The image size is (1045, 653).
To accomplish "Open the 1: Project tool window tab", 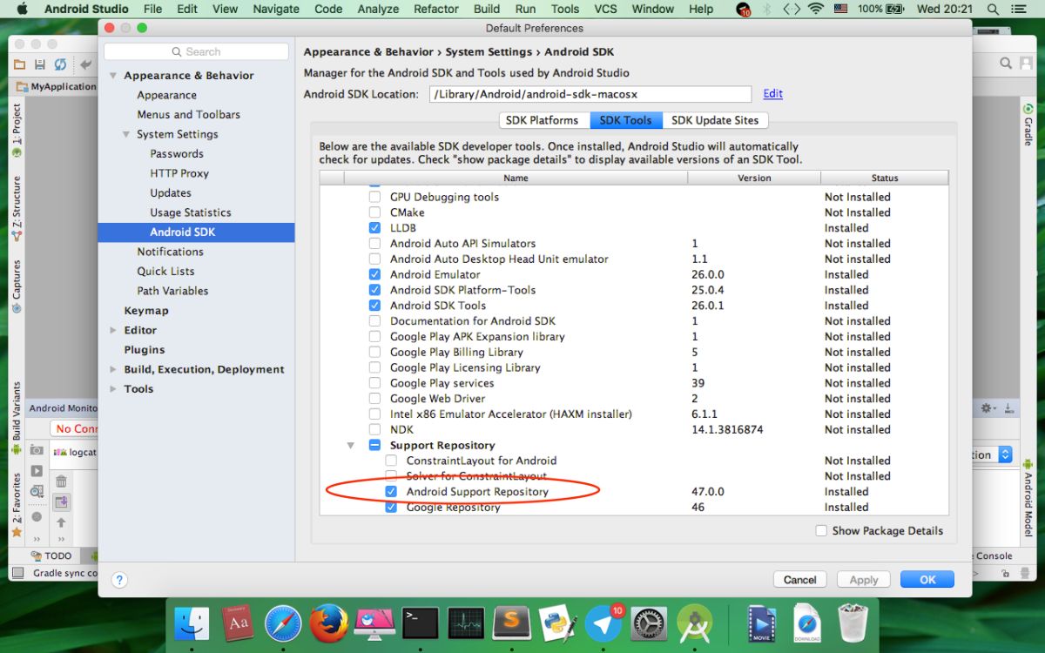I will pos(17,131).
